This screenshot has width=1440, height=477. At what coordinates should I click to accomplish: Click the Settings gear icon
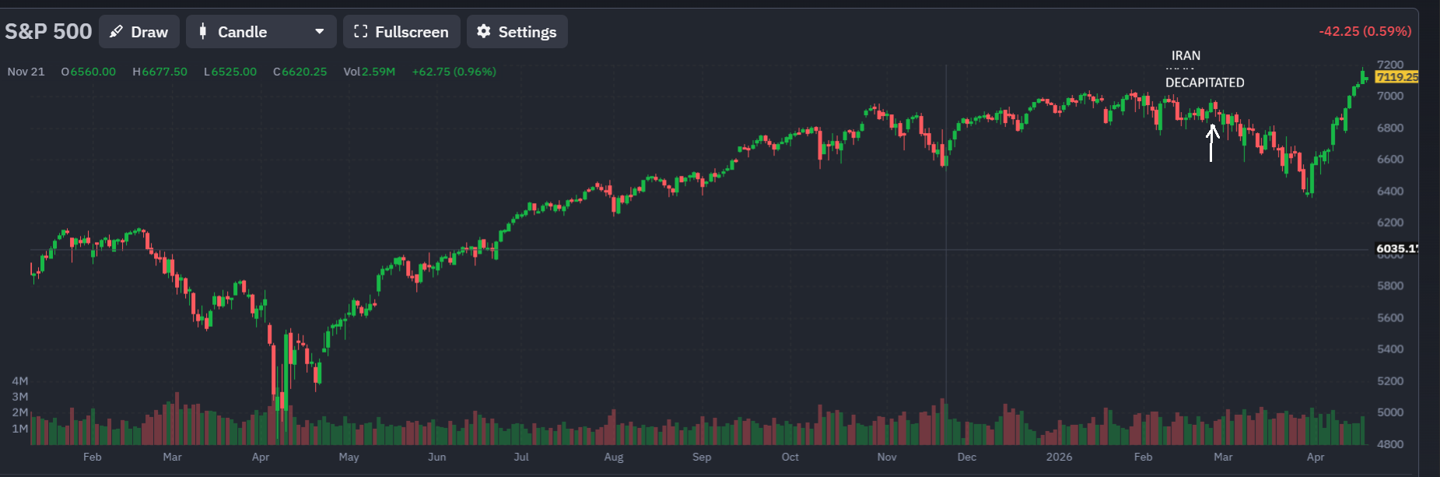(484, 31)
